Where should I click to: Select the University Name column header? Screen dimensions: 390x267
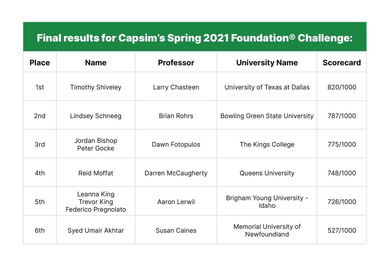267,63
